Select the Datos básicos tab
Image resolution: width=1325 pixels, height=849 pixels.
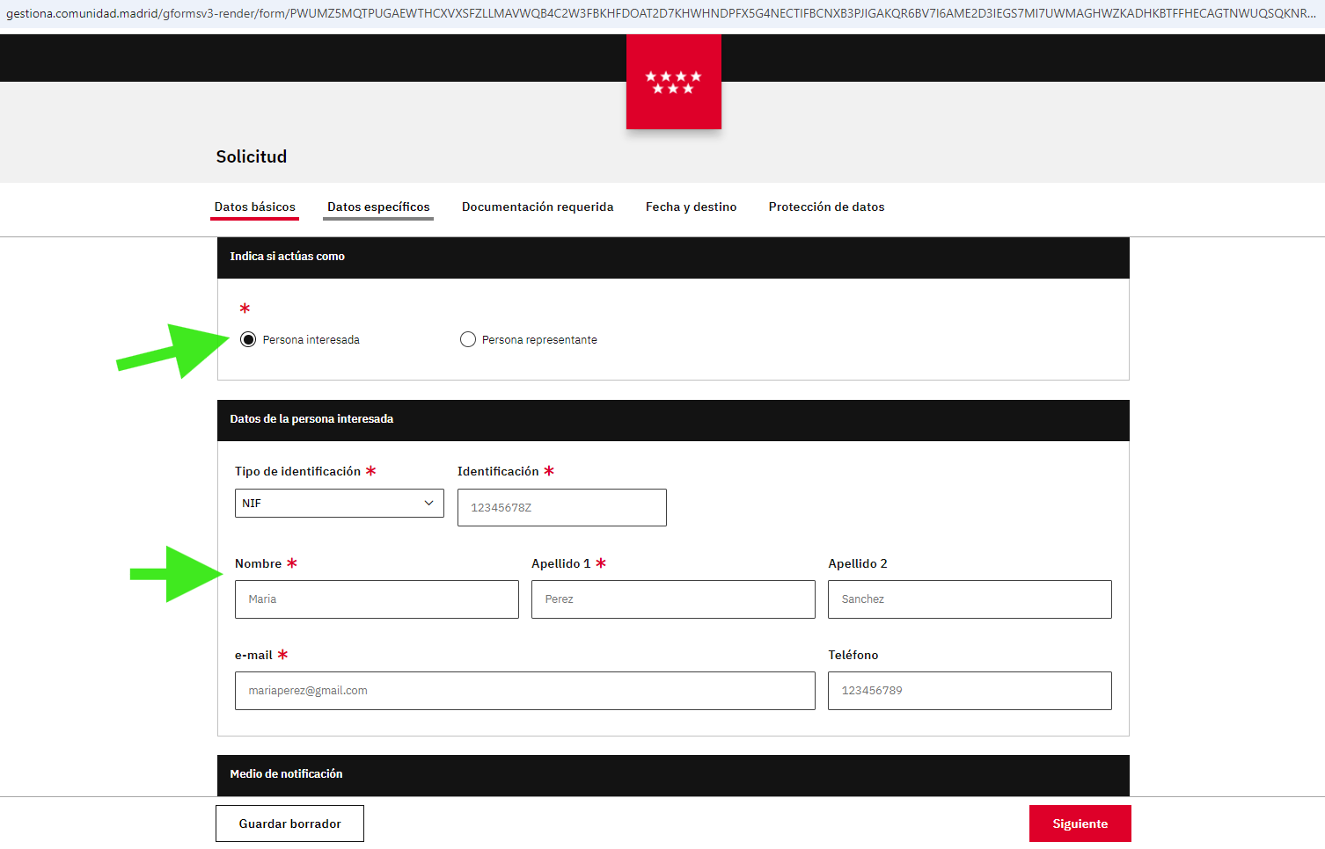coord(255,207)
